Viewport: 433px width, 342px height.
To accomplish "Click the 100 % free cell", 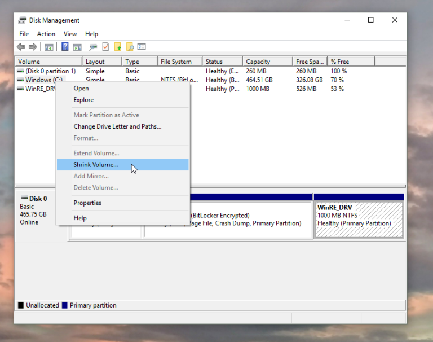I will [x=338, y=71].
